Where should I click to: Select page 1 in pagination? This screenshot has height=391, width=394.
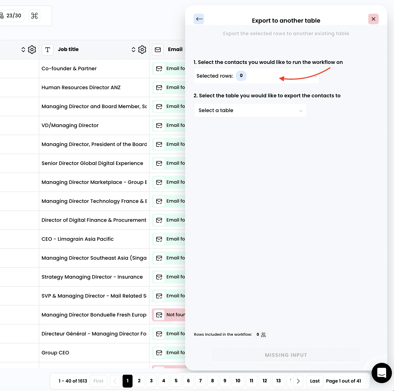point(128,381)
